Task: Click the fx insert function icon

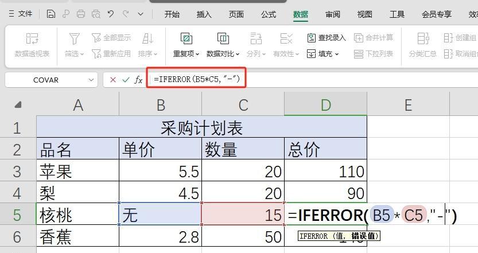Action: coord(138,80)
